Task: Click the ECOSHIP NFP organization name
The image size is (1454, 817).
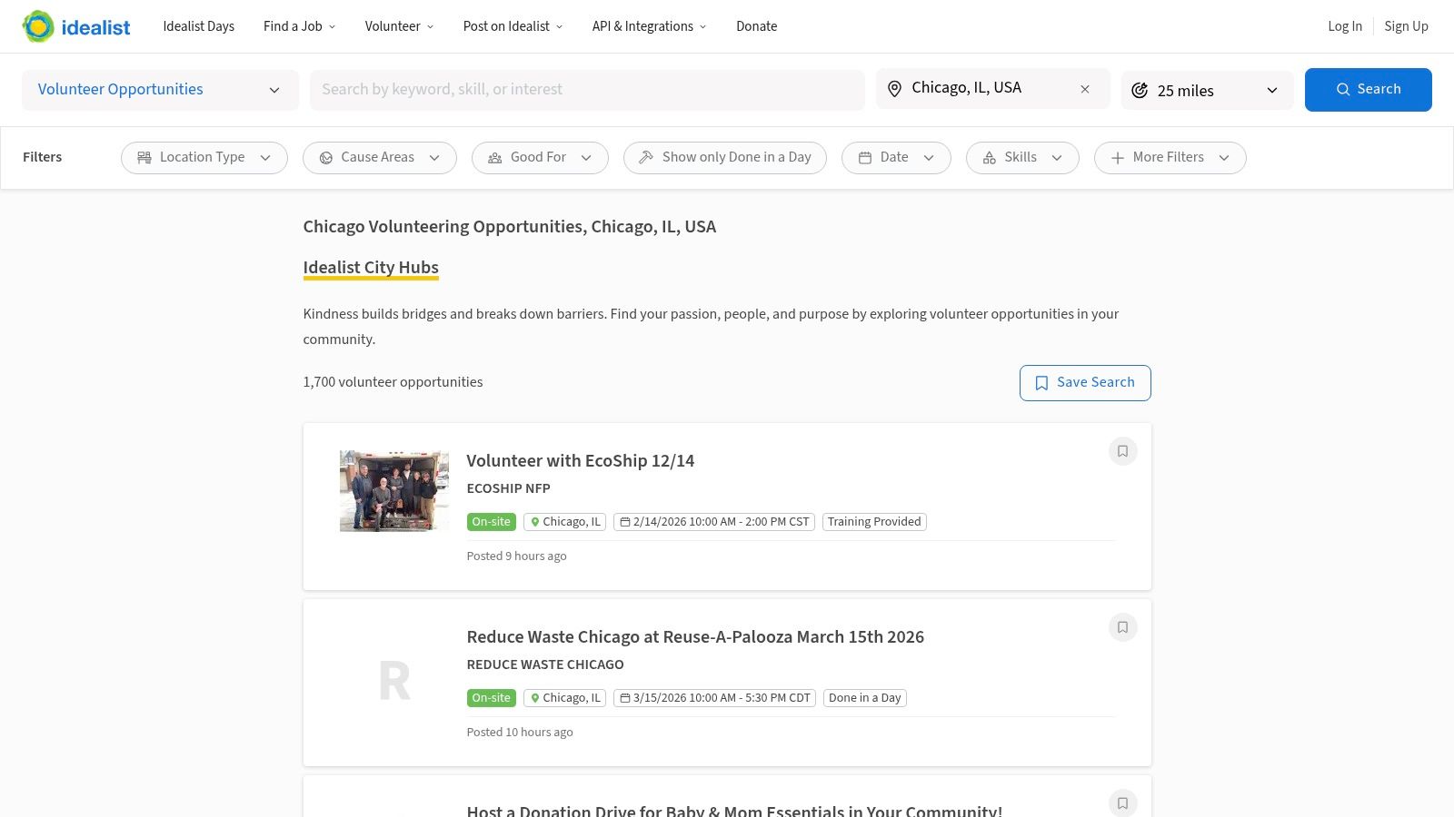Action: click(509, 488)
